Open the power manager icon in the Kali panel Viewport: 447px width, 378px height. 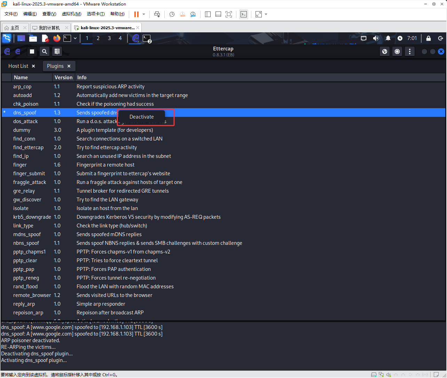tap(400, 38)
